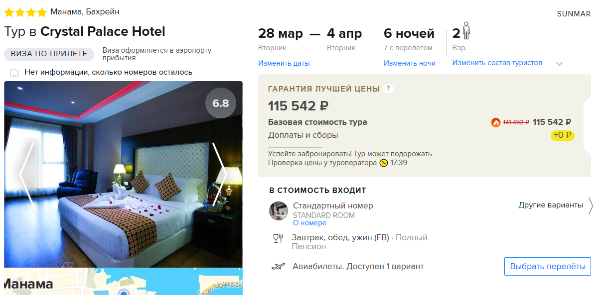This screenshot has width=604, height=295.
Task: Show the next hotel photo arrow
Action: pos(219,175)
